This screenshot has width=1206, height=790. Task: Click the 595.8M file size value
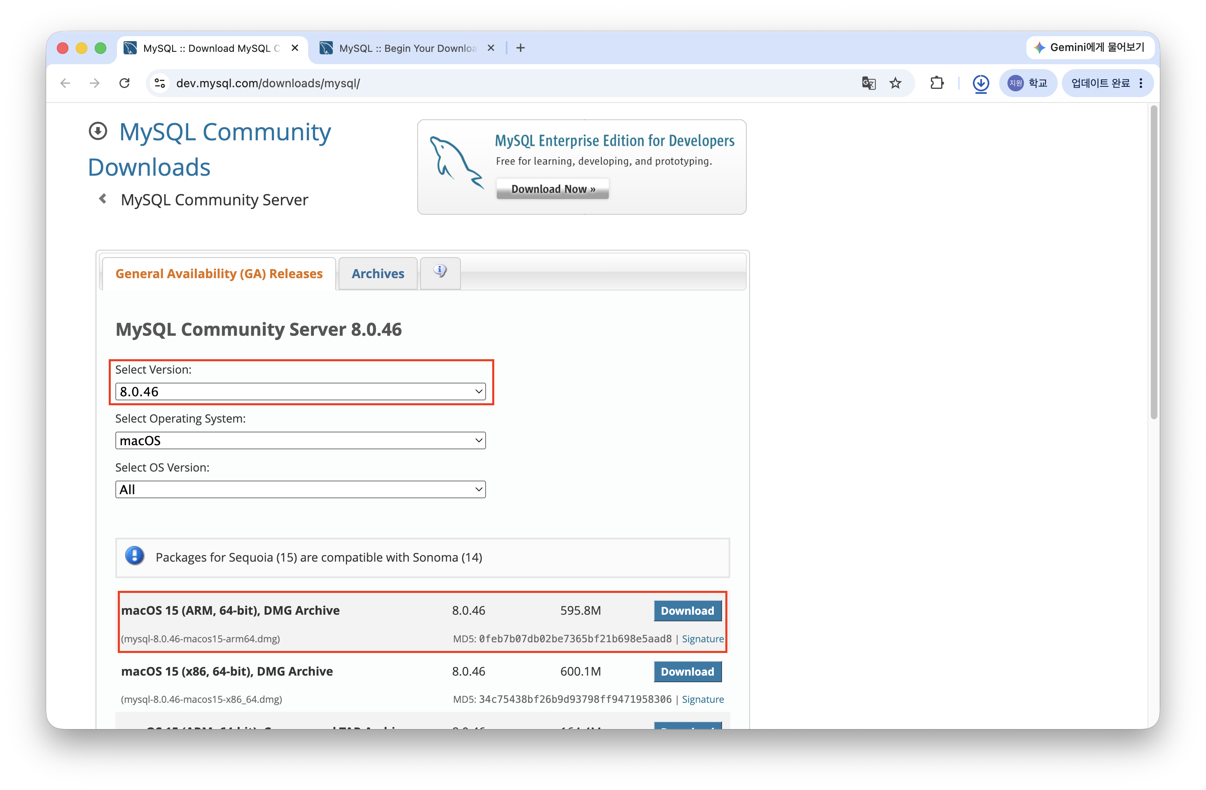click(x=581, y=611)
